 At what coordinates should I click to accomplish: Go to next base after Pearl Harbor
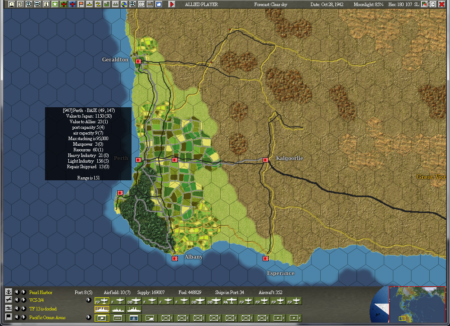pyautogui.click(x=24, y=292)
